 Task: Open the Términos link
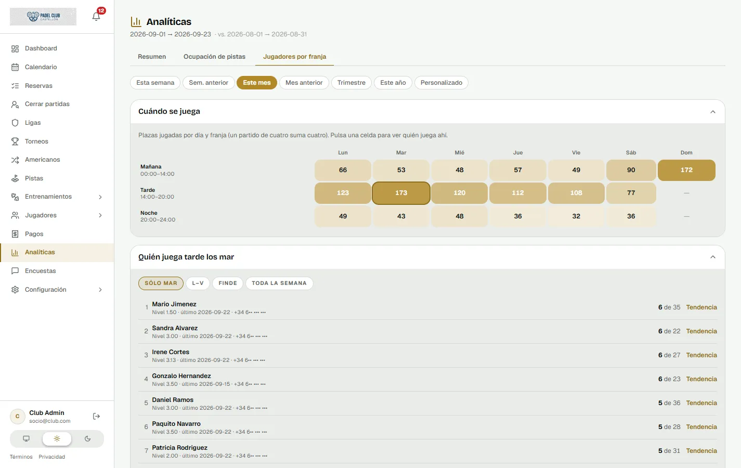(21, 457)
